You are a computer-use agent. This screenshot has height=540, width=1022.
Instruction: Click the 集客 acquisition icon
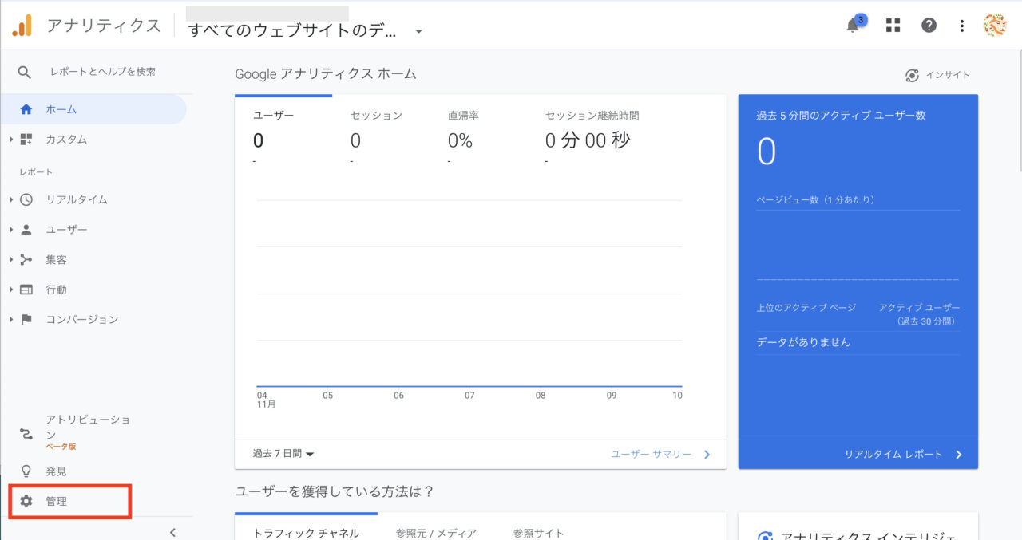pyautogui.click(x=26, y=259)
